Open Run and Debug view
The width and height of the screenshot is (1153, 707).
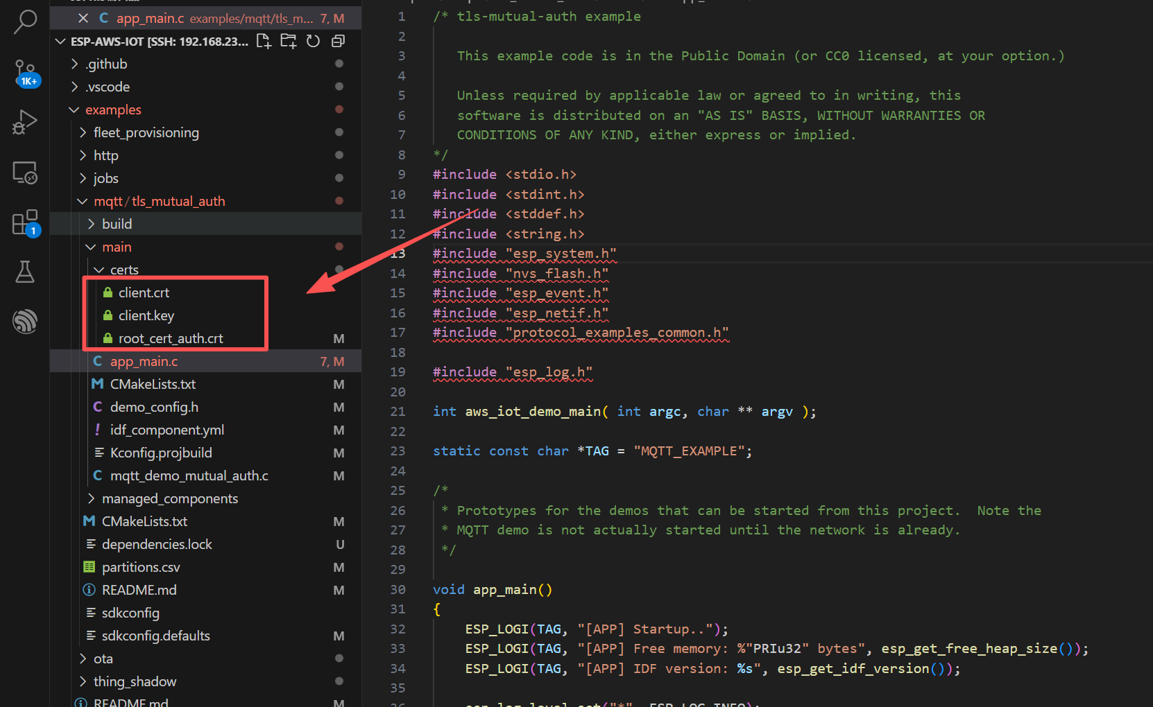[x=25, y=123]
